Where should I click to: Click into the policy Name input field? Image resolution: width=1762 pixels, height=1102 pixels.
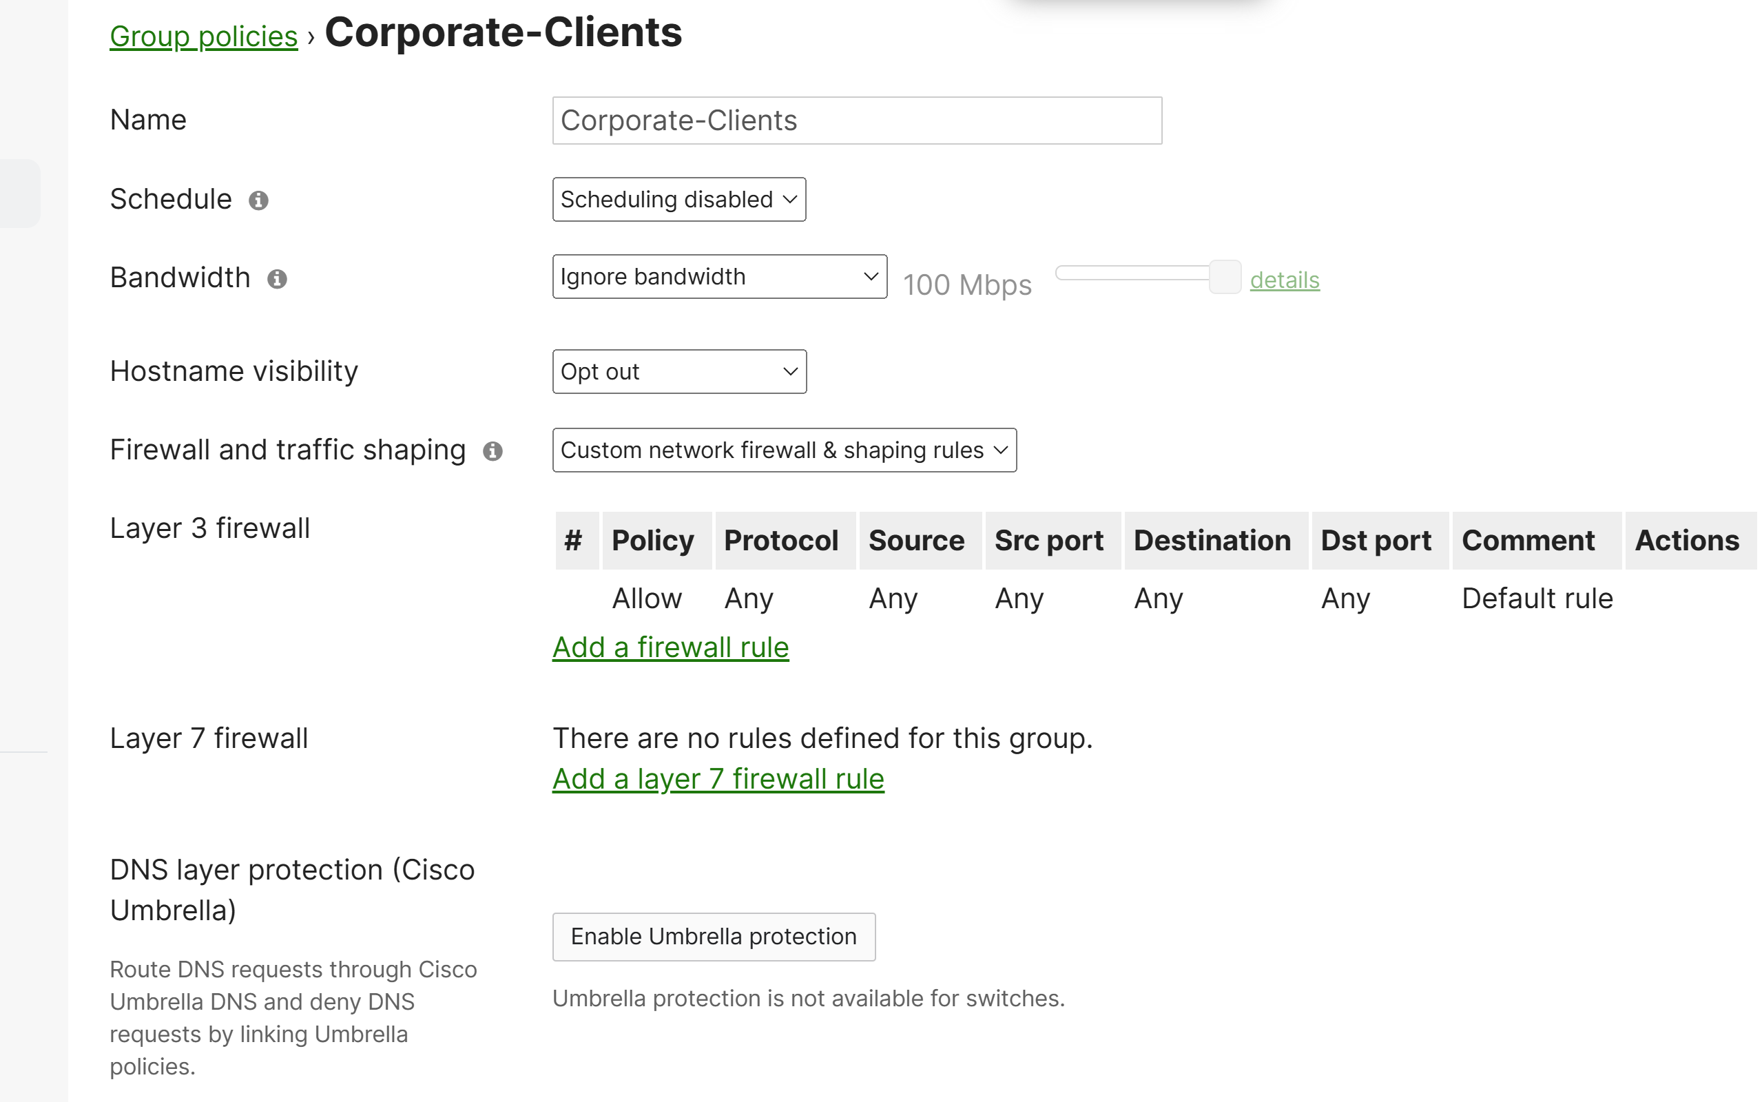[x=857, y=121]
